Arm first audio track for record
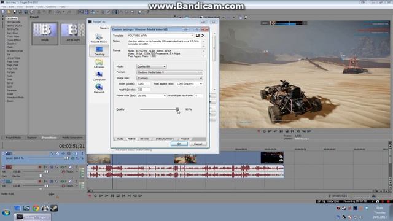Screen dimensions: 393x221 click(40, 167)
